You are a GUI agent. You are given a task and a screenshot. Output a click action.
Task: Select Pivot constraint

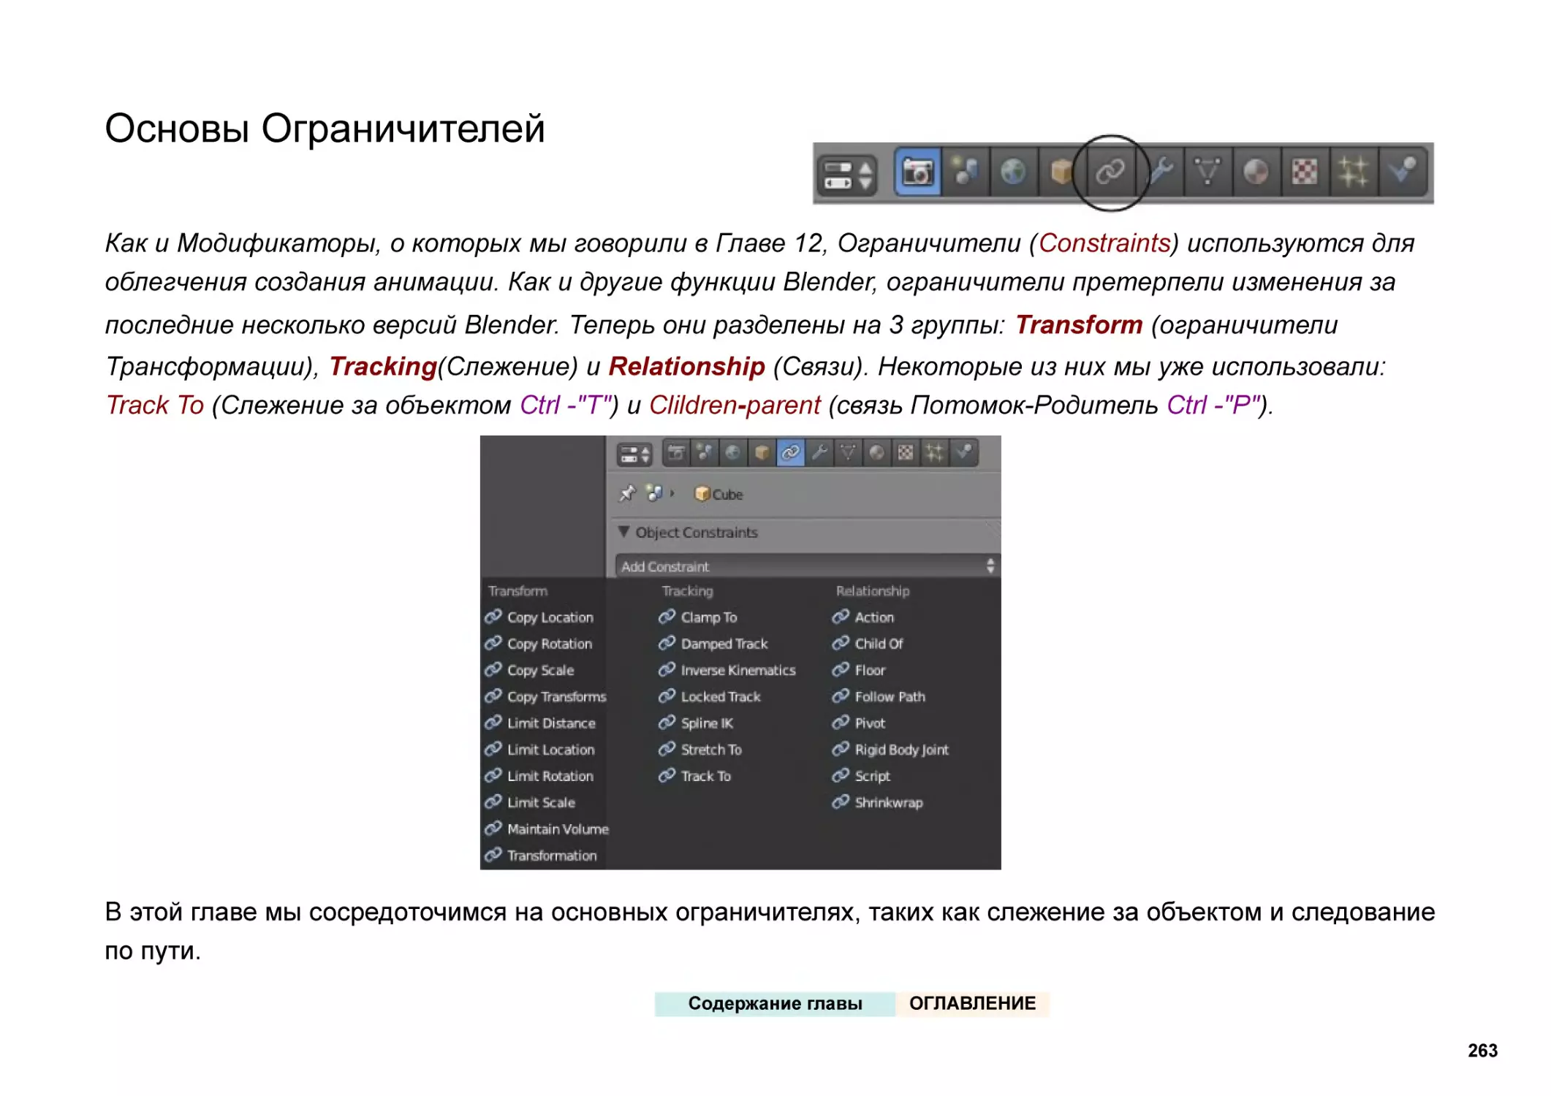click(x=859, y=723)
